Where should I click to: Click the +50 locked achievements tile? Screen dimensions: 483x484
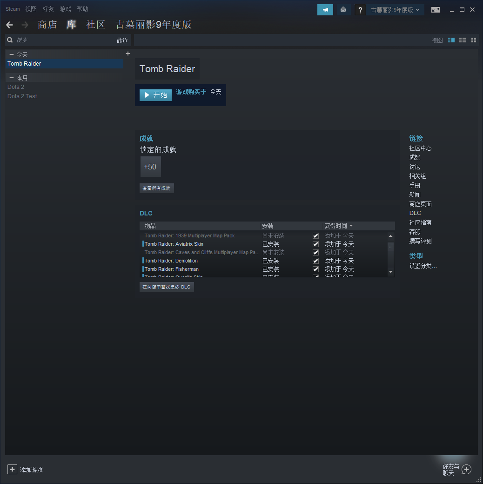151,167
